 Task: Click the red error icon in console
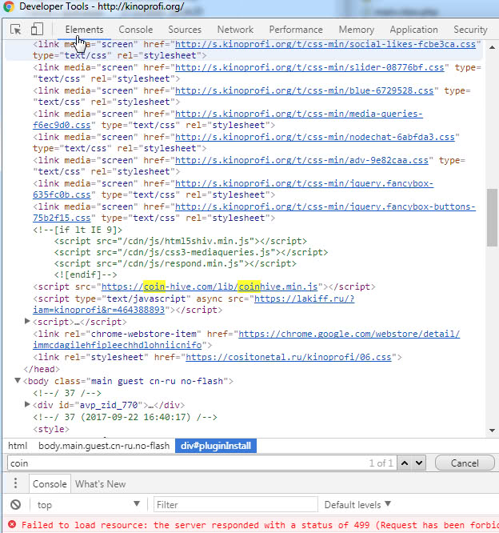(x=12, y=524)
